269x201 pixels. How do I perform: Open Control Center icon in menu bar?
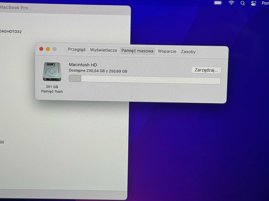[253, 3]
